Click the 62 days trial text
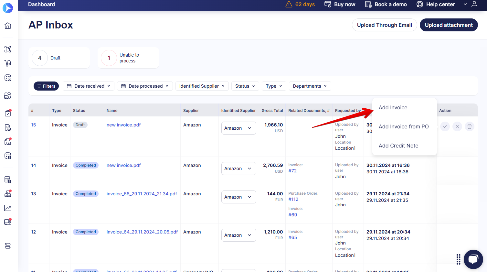The height and width of the screenshot is (272, 487). [305, 4]
